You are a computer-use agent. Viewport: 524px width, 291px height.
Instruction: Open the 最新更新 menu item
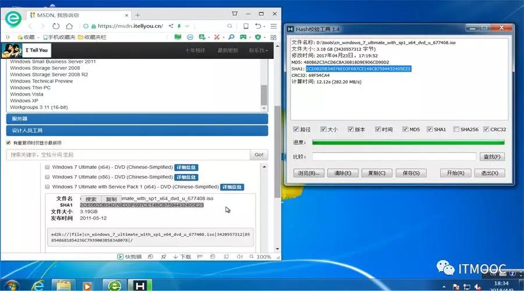pos(228,50)
